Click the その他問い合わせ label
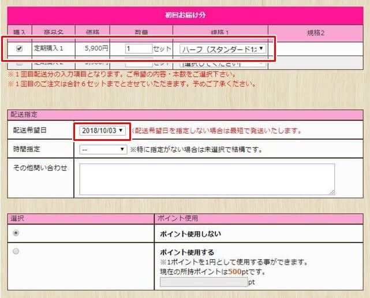 (x=40, y=168)
